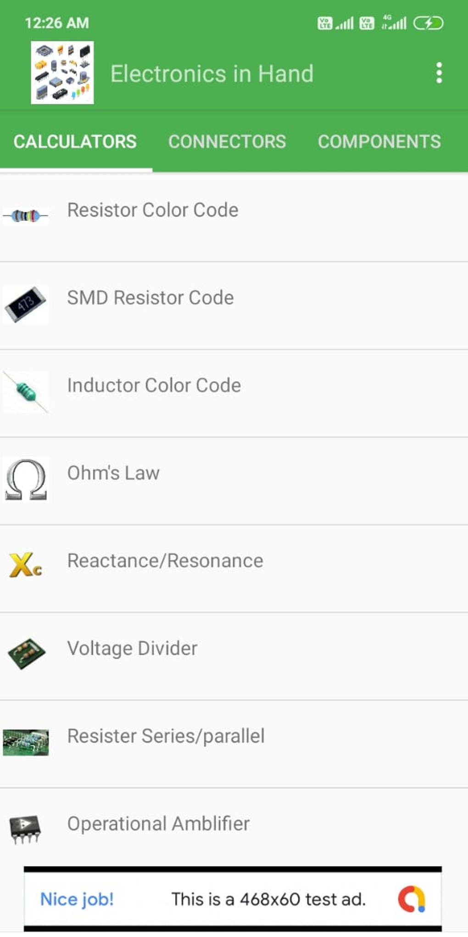Select the Calculators tab
Image resolution: width=468 pixels, height=937 pixels.
click(75, 141)
